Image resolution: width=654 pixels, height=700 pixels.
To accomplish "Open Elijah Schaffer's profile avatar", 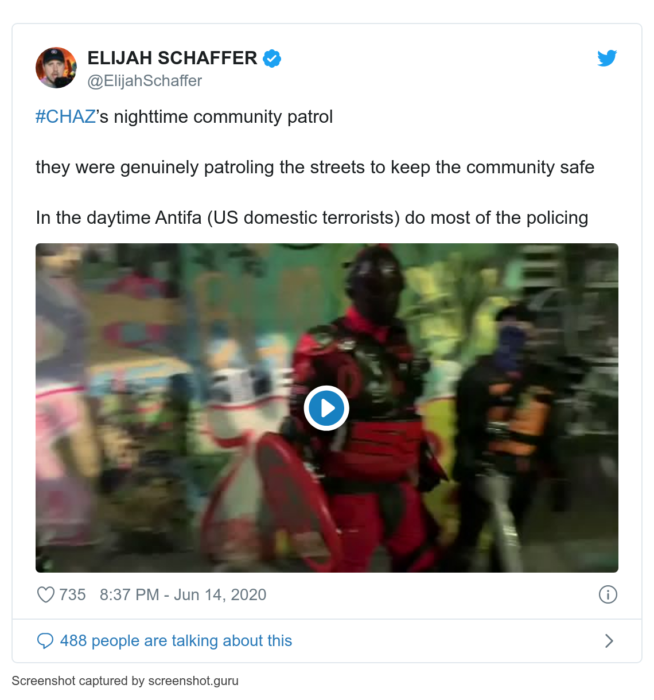I will click(x=56, y=68).
